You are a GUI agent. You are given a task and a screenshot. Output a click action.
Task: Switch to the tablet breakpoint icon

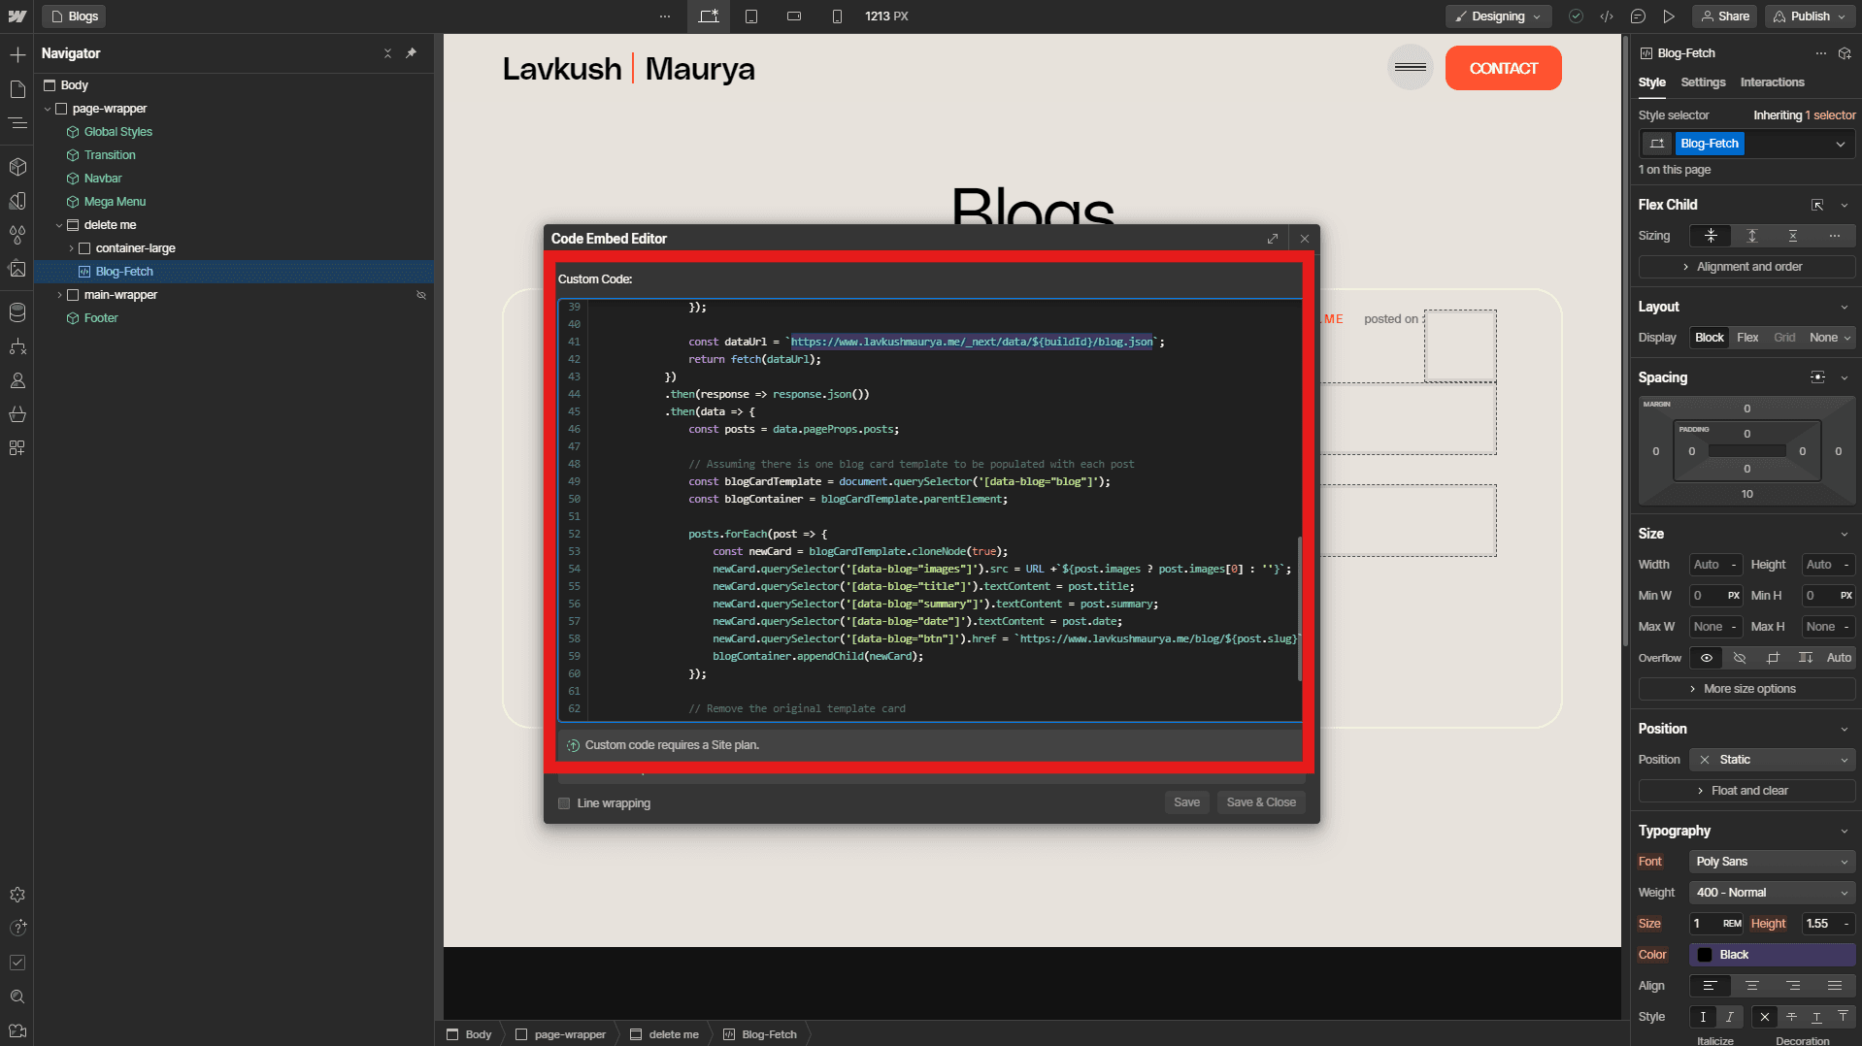[x=751, y=16]
